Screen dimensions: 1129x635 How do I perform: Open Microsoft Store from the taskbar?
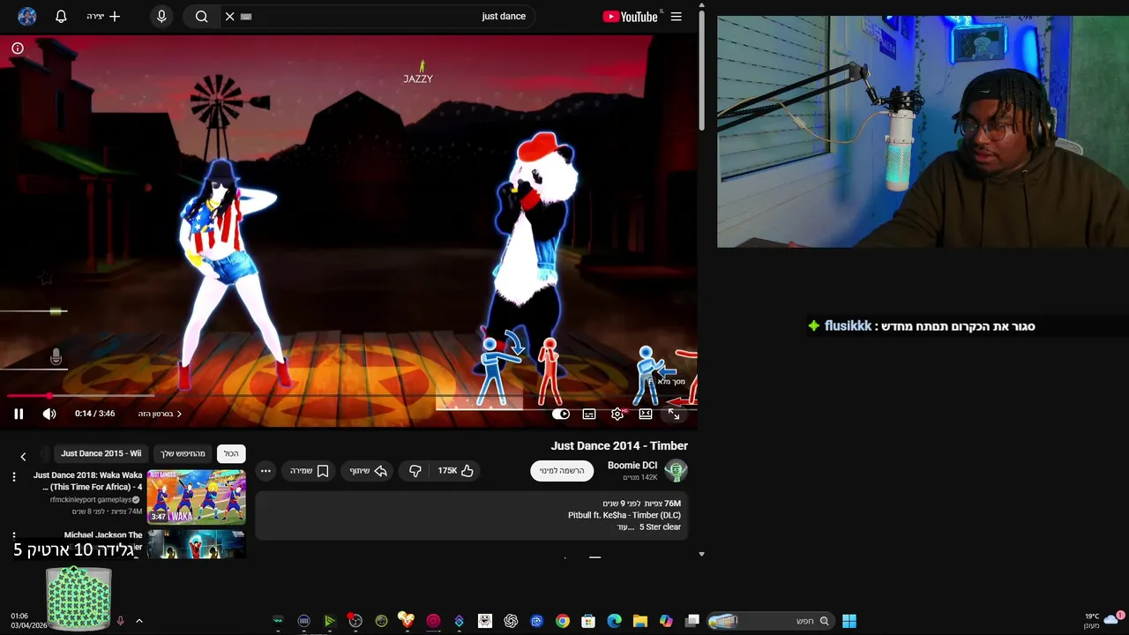coord(588,621)
